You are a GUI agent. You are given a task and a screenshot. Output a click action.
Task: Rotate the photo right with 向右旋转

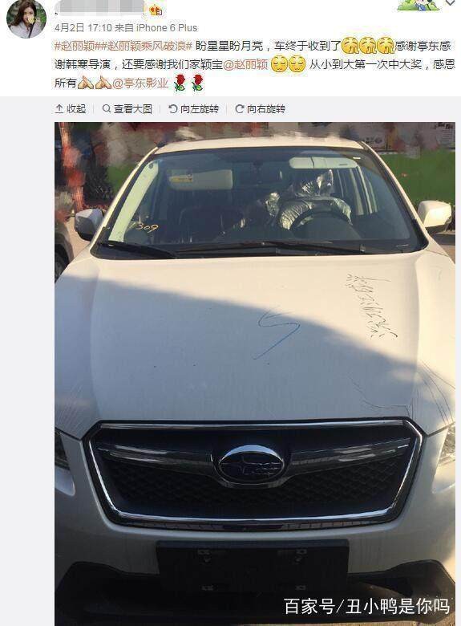tap(261, 108)
